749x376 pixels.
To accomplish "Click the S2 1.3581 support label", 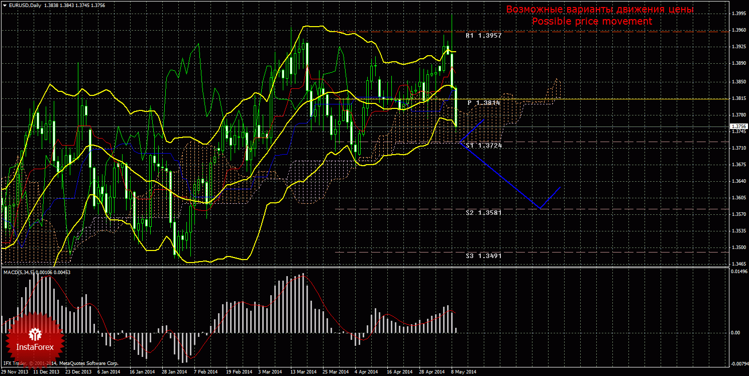I will [483, 213].
